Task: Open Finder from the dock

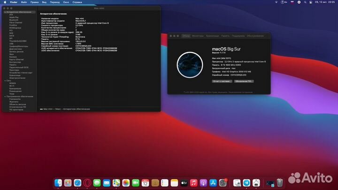Action: click(58, 182)
